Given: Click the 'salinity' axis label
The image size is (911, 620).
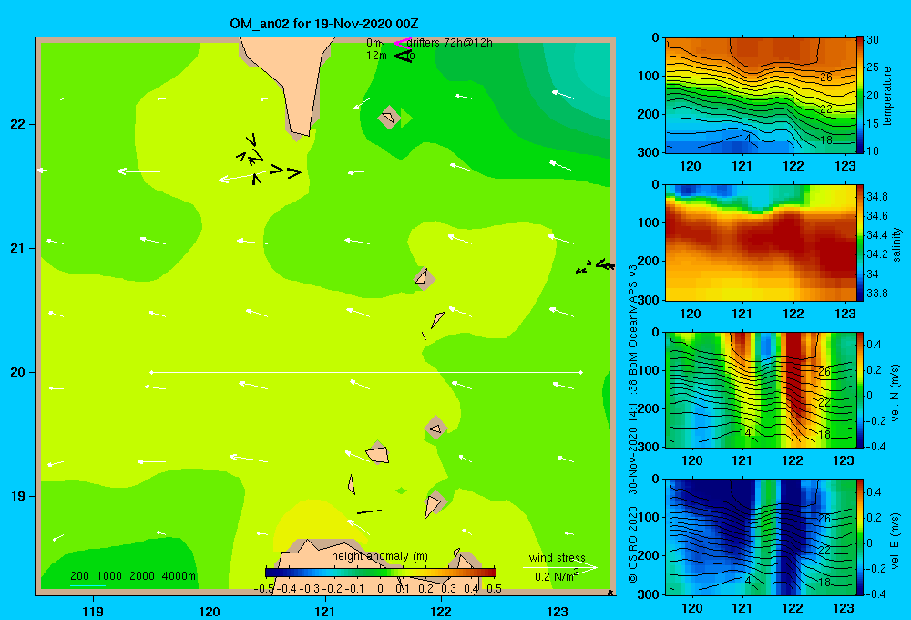Looking at the screenshot, I should coord(896,244).
